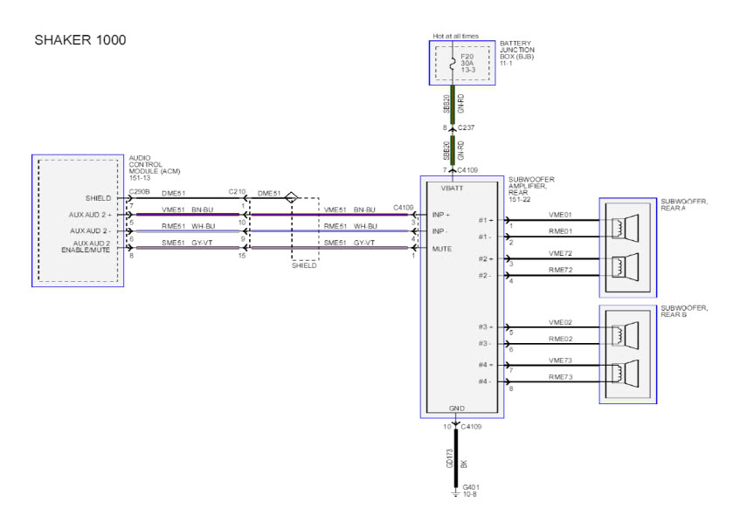The height and width of the screenshot is (515, 740).
Task: Click the '#1 +' output label
Action: [x=486, y=220]
